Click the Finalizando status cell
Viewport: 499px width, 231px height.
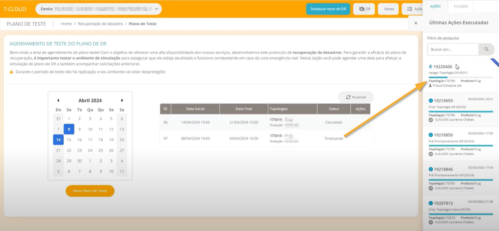334,139
